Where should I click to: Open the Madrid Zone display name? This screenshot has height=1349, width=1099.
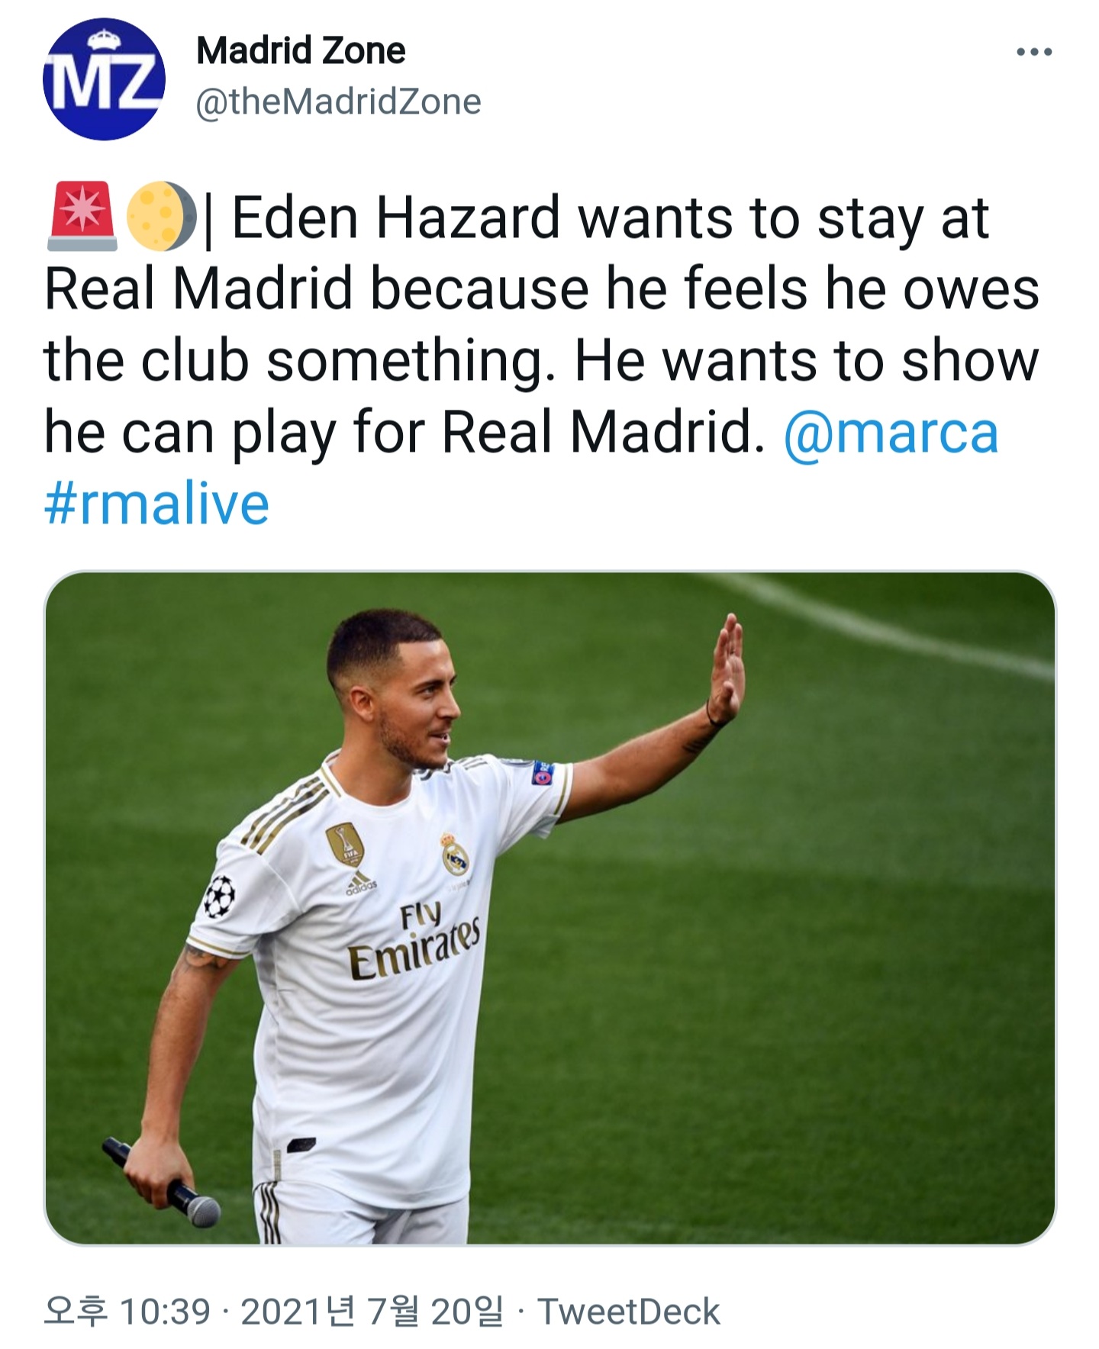tap(301, 51)
